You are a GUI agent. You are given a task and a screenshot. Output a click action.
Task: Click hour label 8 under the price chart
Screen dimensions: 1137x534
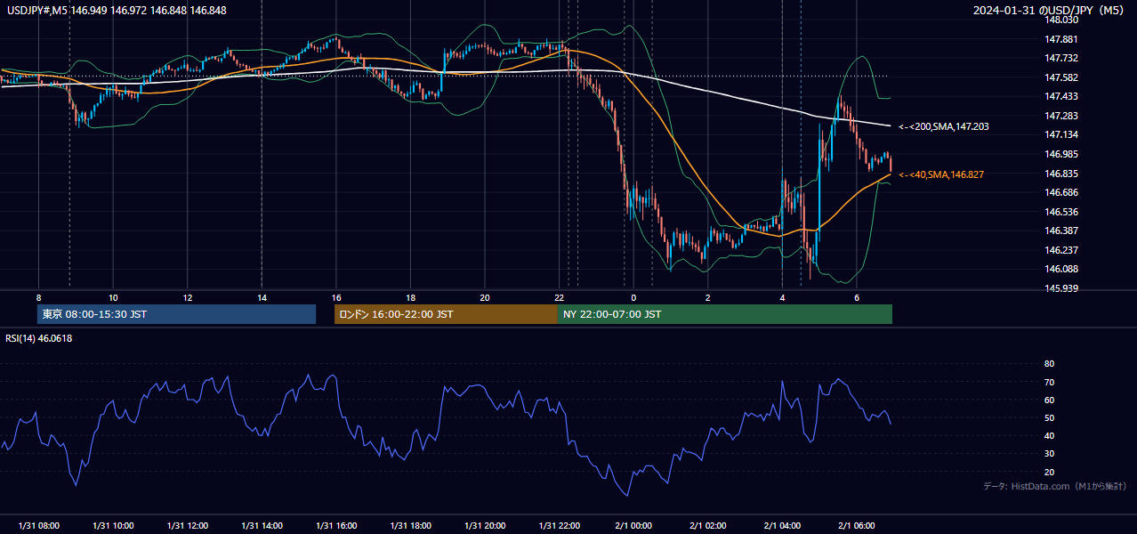tap(38, 297)
